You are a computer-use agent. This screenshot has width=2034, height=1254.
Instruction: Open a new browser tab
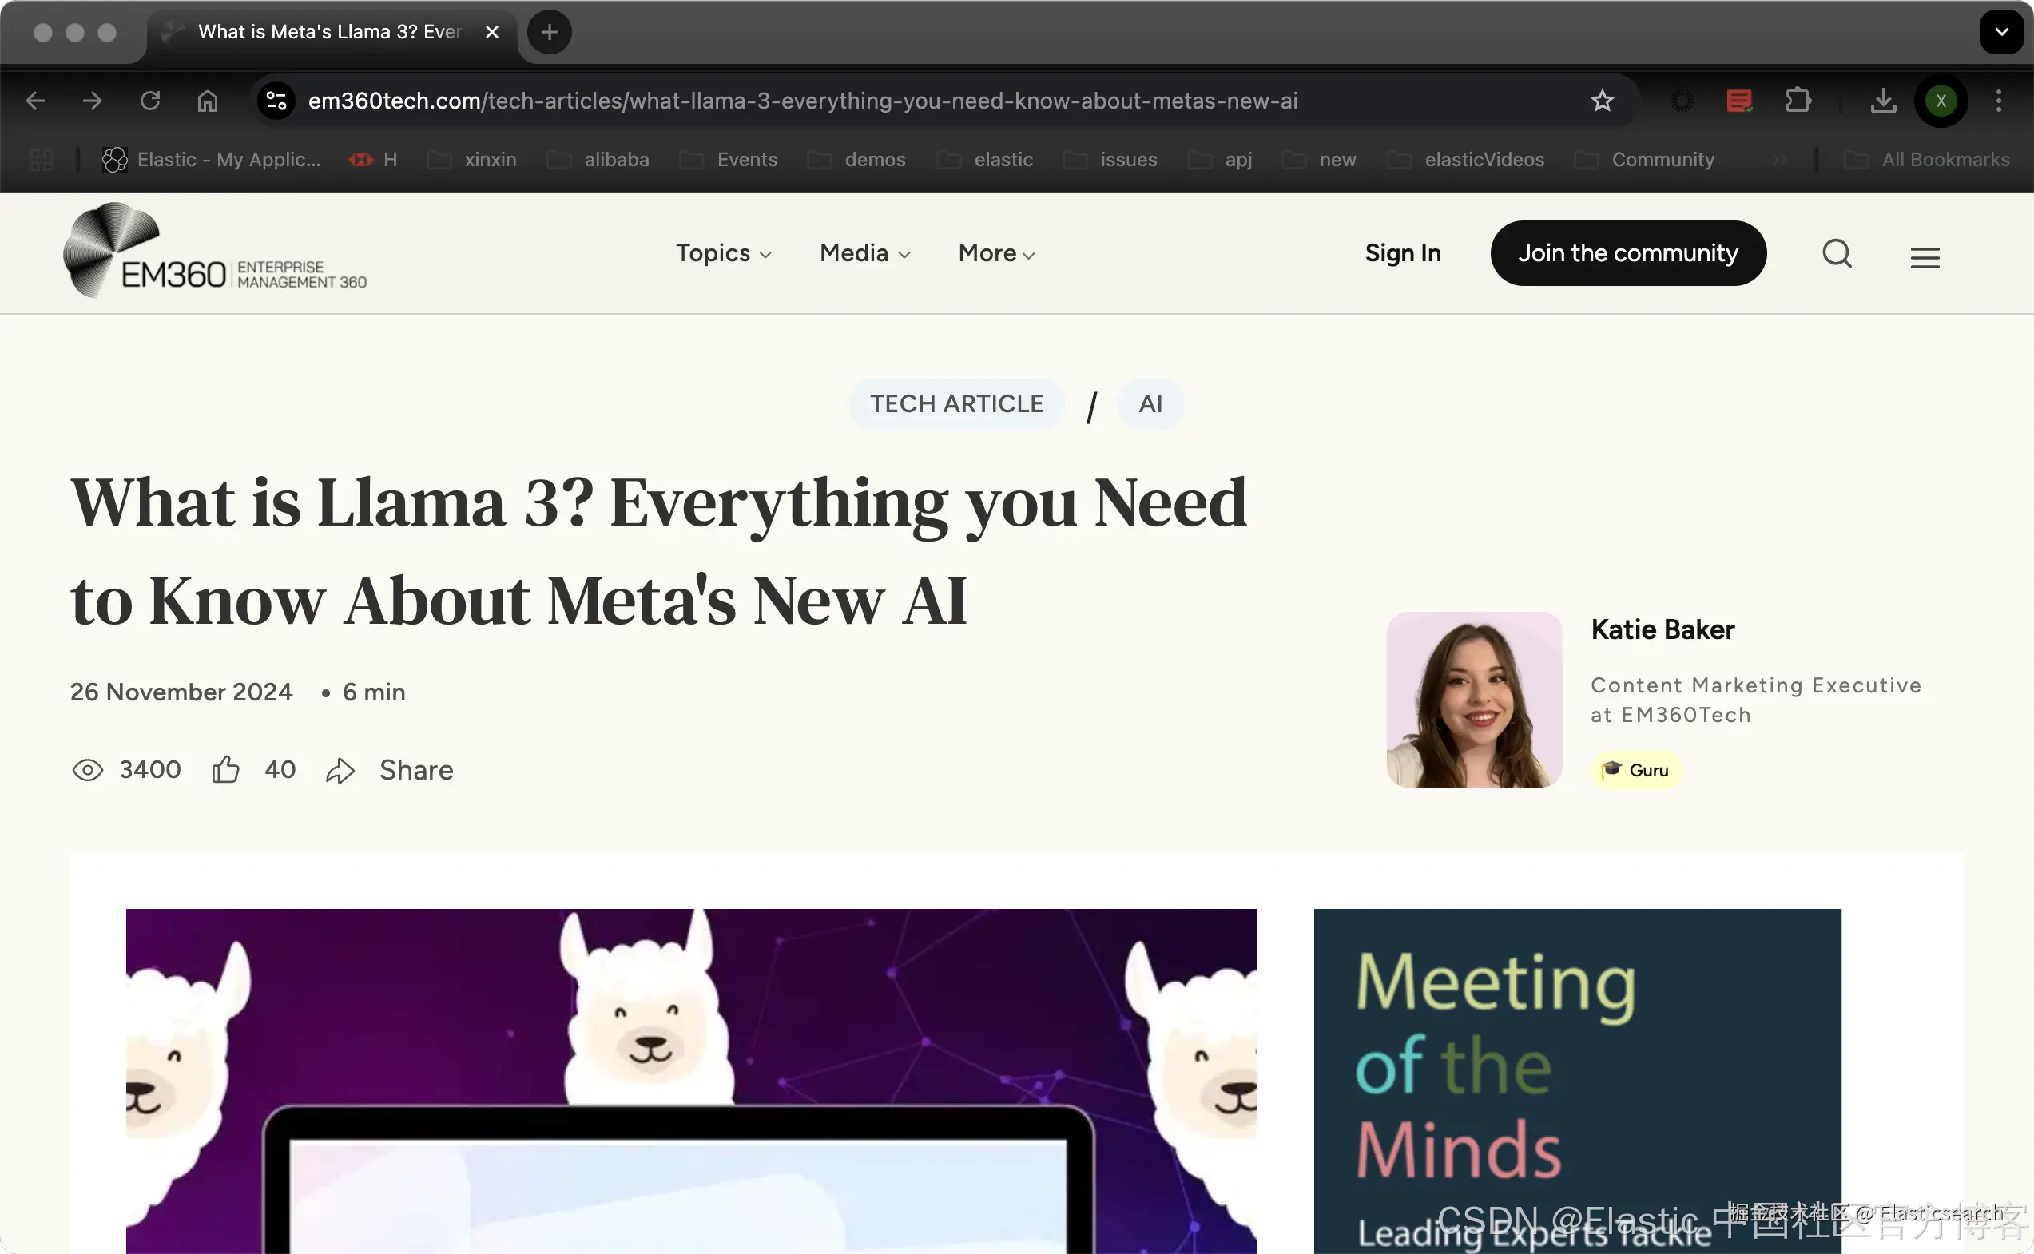click(x=549, y=31)
